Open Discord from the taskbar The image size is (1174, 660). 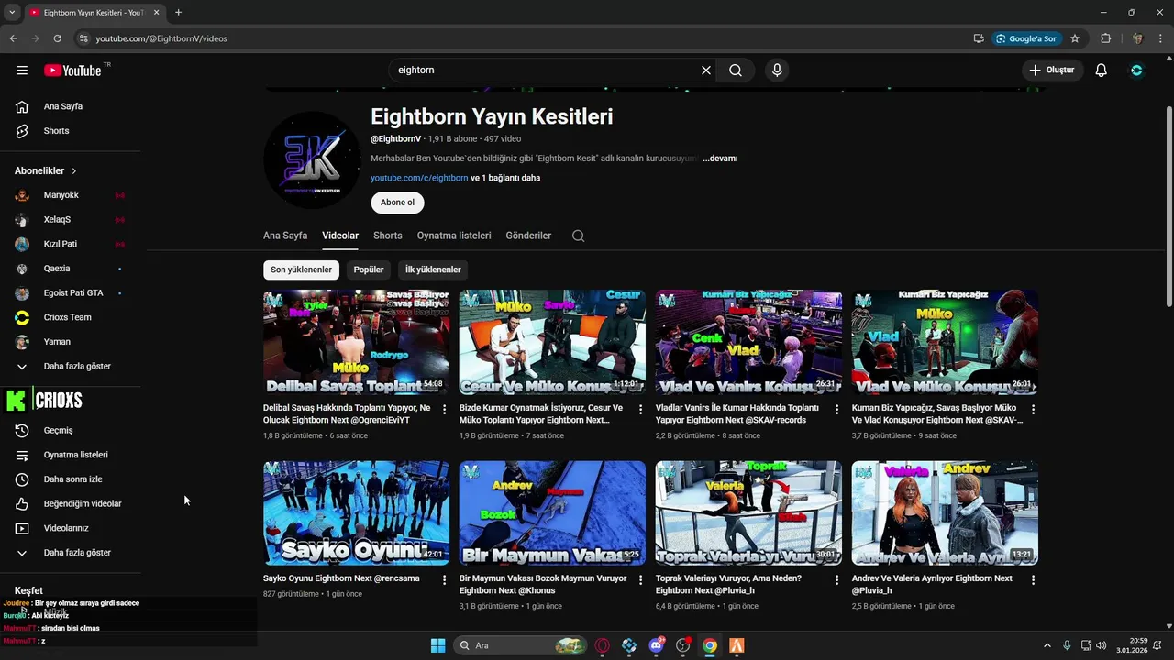click(656, 645)
